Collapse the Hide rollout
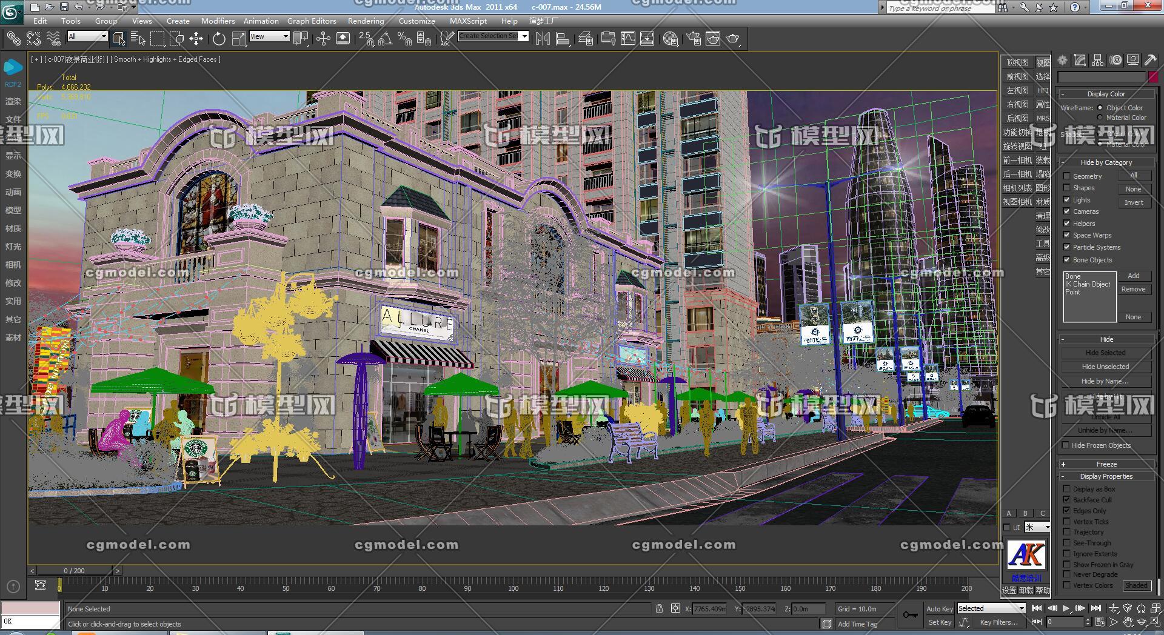 [x=1106, y=339]
